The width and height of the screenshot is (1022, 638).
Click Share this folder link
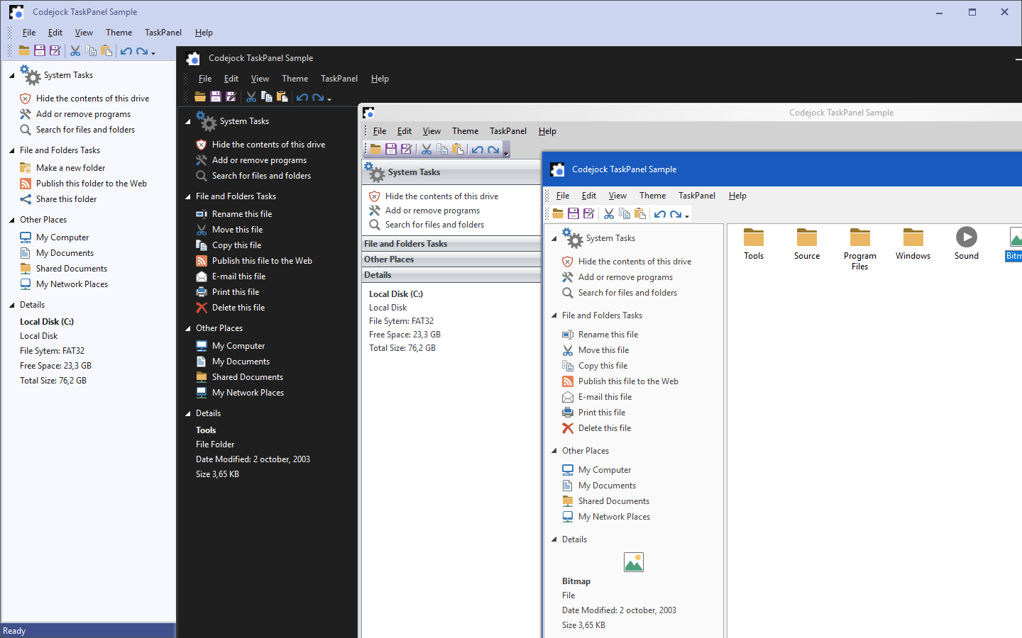tap(67, 199)
